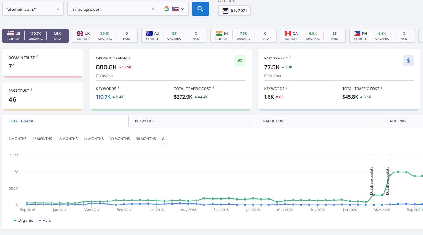Set chart range to 6 Months
Viewport: 423px width, 235px height.
click(18, 139)
